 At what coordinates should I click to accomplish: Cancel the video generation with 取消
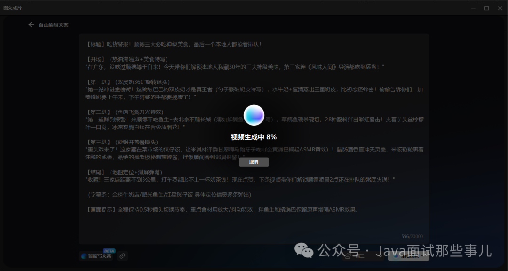(x=254, y=162)
